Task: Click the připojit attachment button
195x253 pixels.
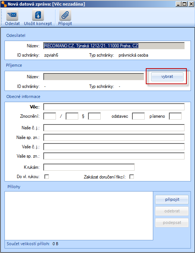Action: coord(172,199)
